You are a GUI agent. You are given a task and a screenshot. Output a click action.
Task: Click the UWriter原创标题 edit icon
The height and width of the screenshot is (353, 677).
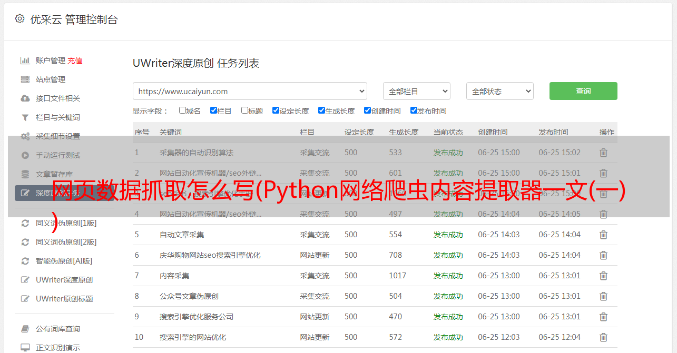25,299
